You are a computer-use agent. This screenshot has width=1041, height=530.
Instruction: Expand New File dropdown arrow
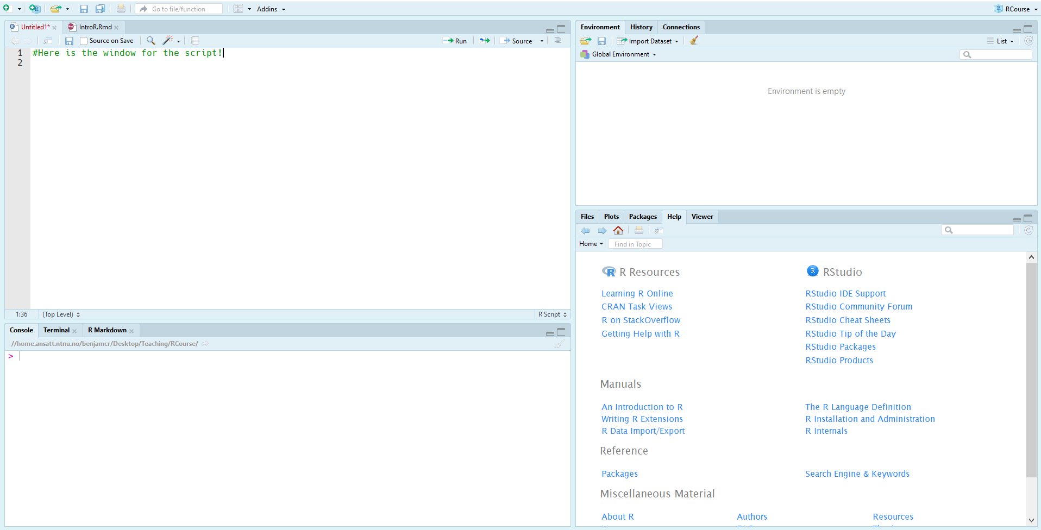point(20,9)
